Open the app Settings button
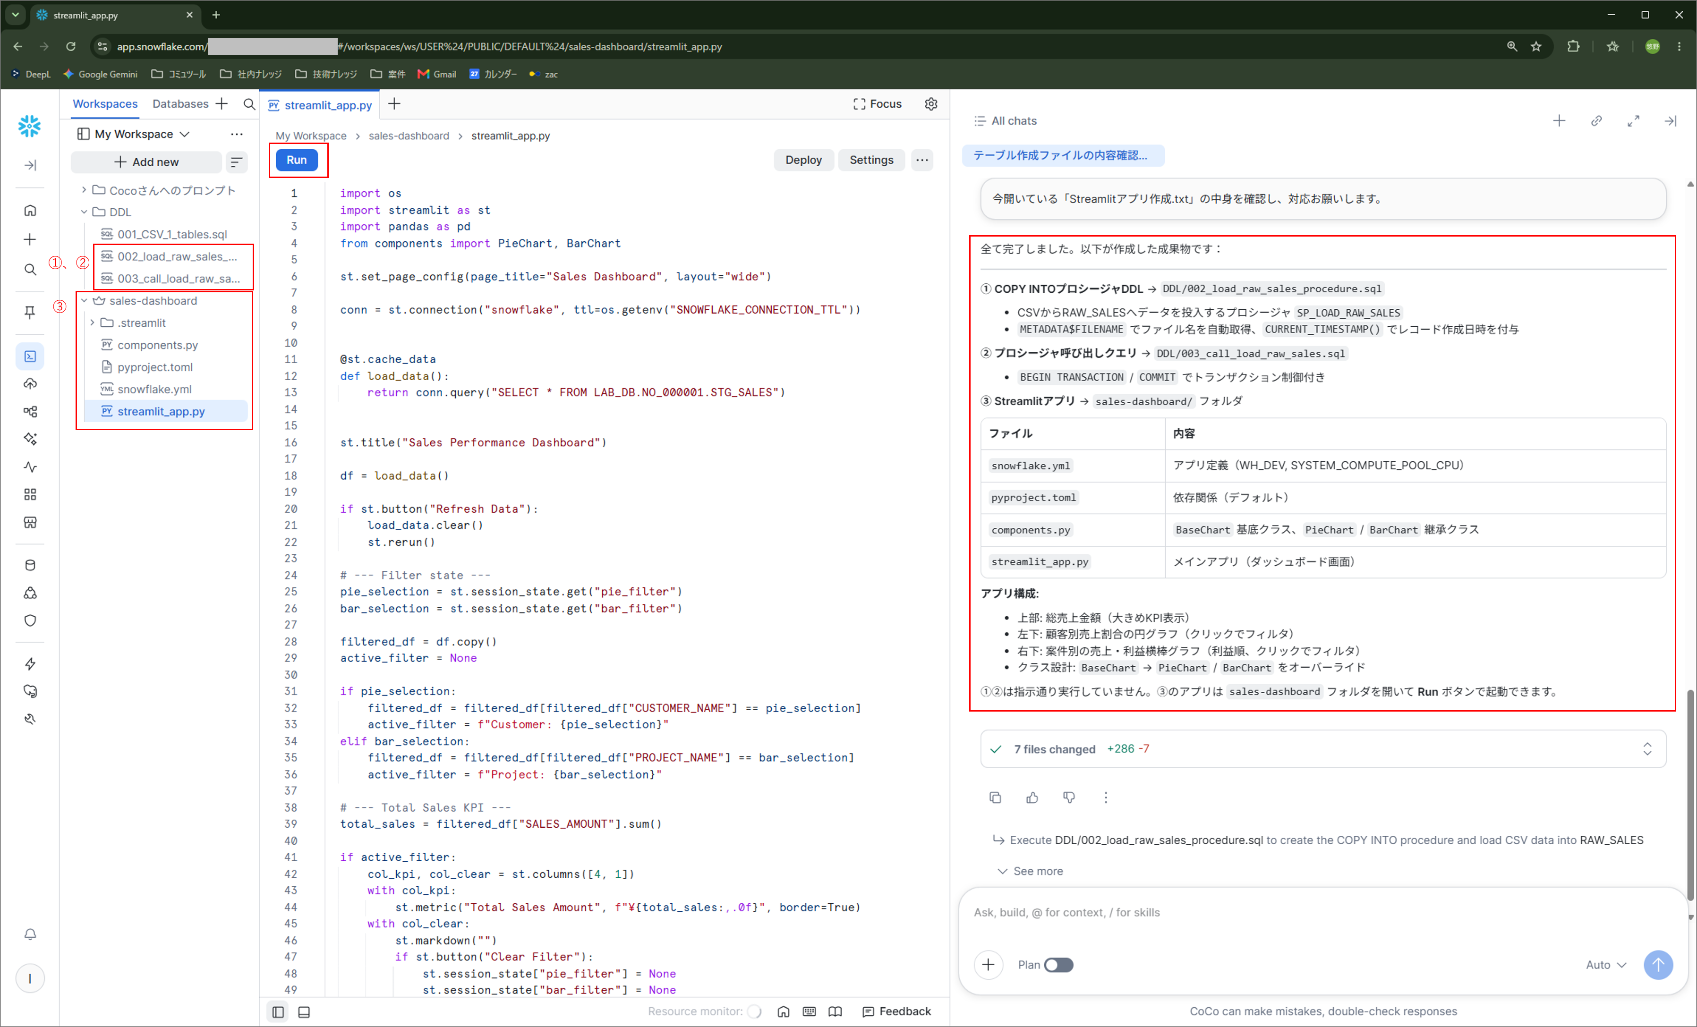The width and height of the screenshot is (1697, 1027). click(x=871, y=160)
